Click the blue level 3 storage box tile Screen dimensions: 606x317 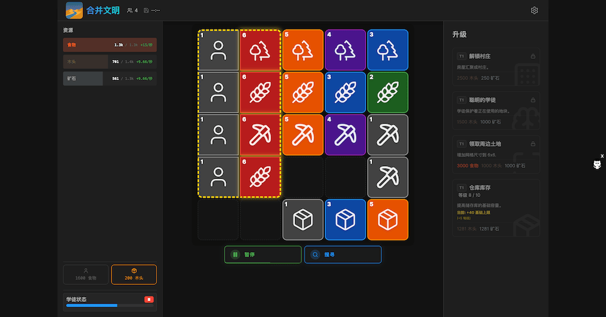[345, 219]
